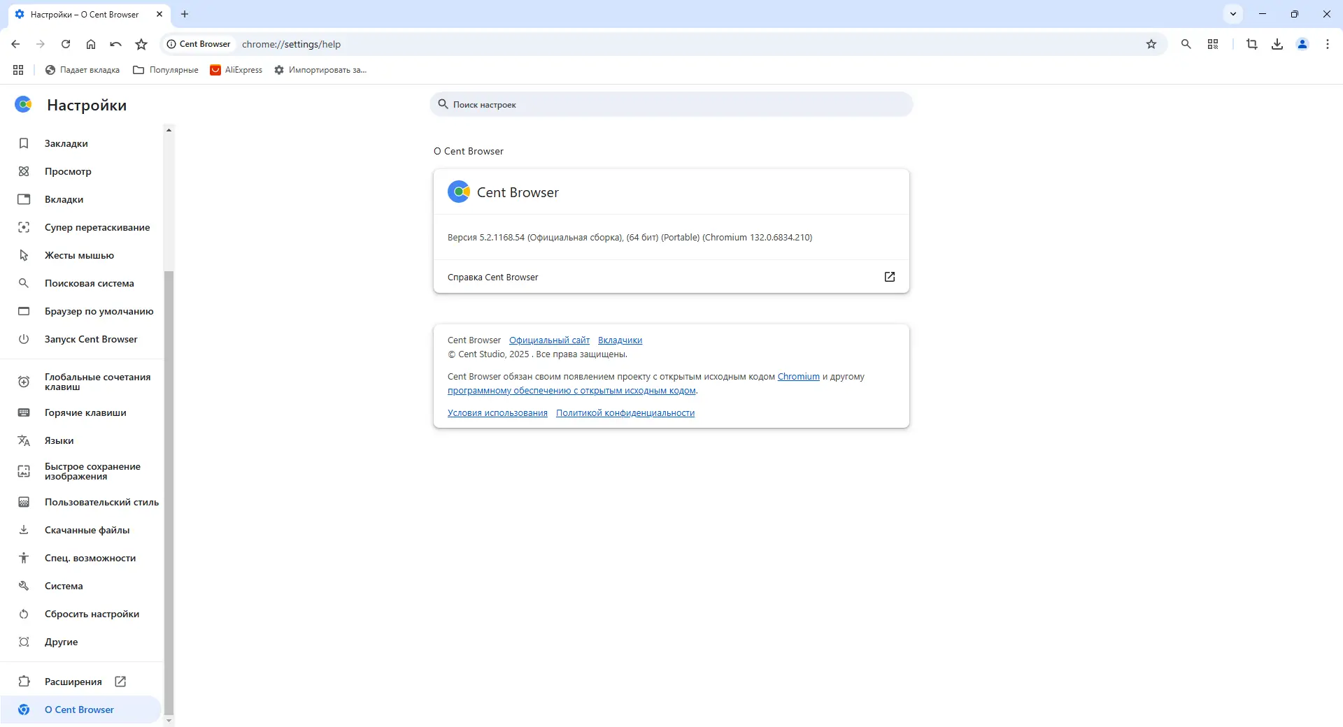Viewport: 1343px width, 727px height.
Task: Click the sidebar scrollbar up arrow
Action: pos(169,130)
